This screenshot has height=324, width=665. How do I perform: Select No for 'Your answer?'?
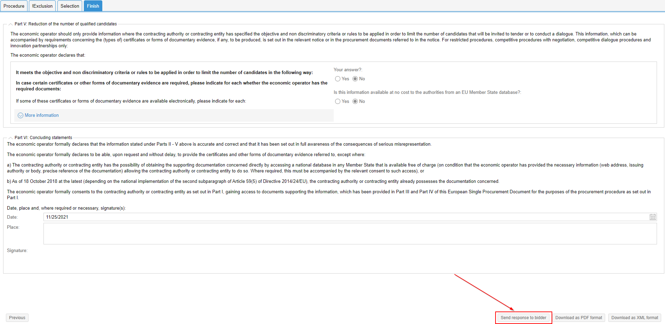click(x=355, y=79)
